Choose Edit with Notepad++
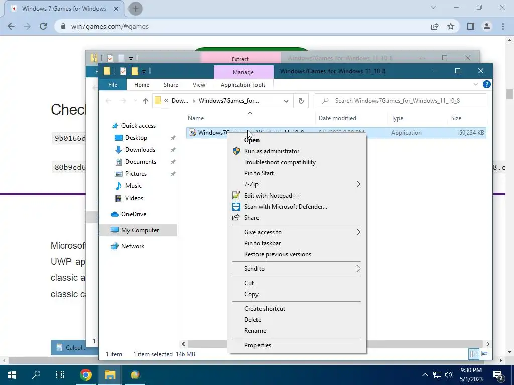 coord(272,196)
